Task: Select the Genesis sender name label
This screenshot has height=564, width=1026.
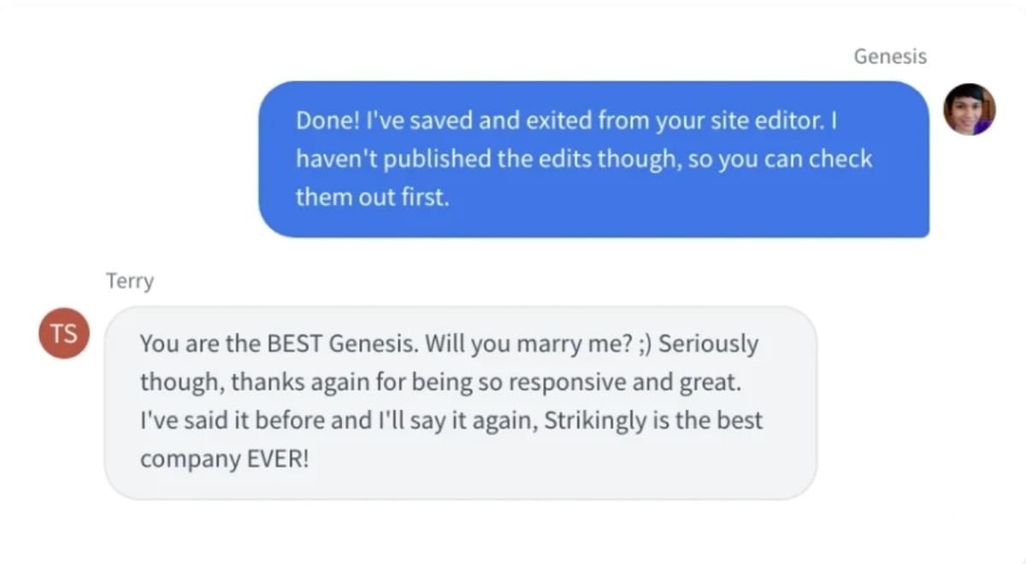Action: pyautogui.click(x=889, y=57)
